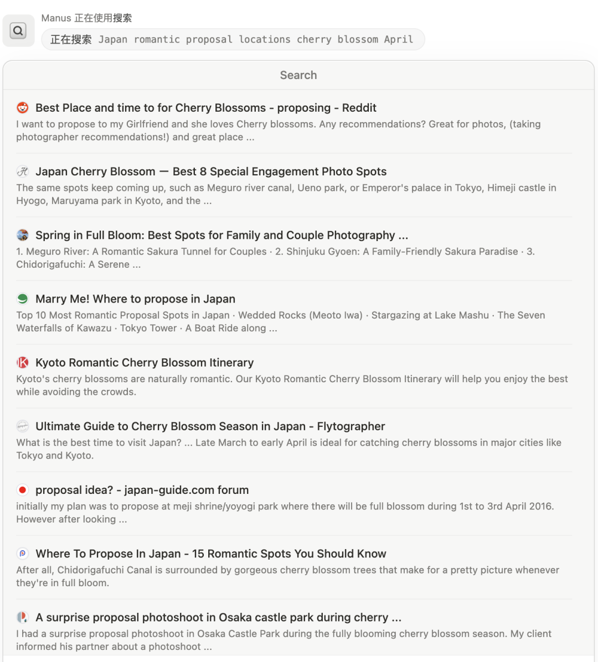598x662 pixels.
Task: Click the red K favicon for Kyoto itinerary
Action: 22,362
